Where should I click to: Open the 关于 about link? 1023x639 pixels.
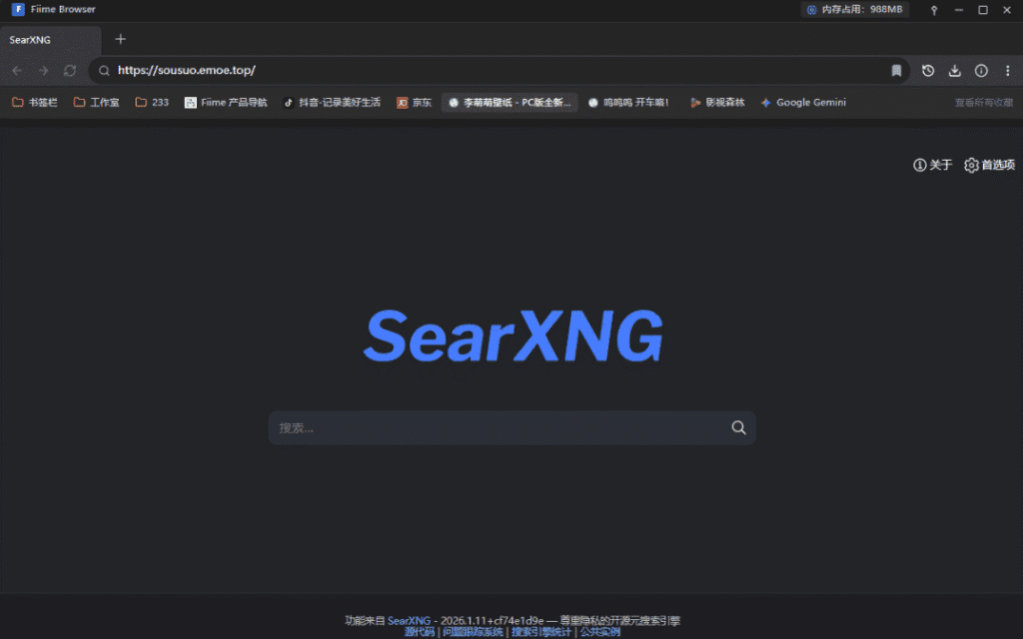(x=933, y=165)
